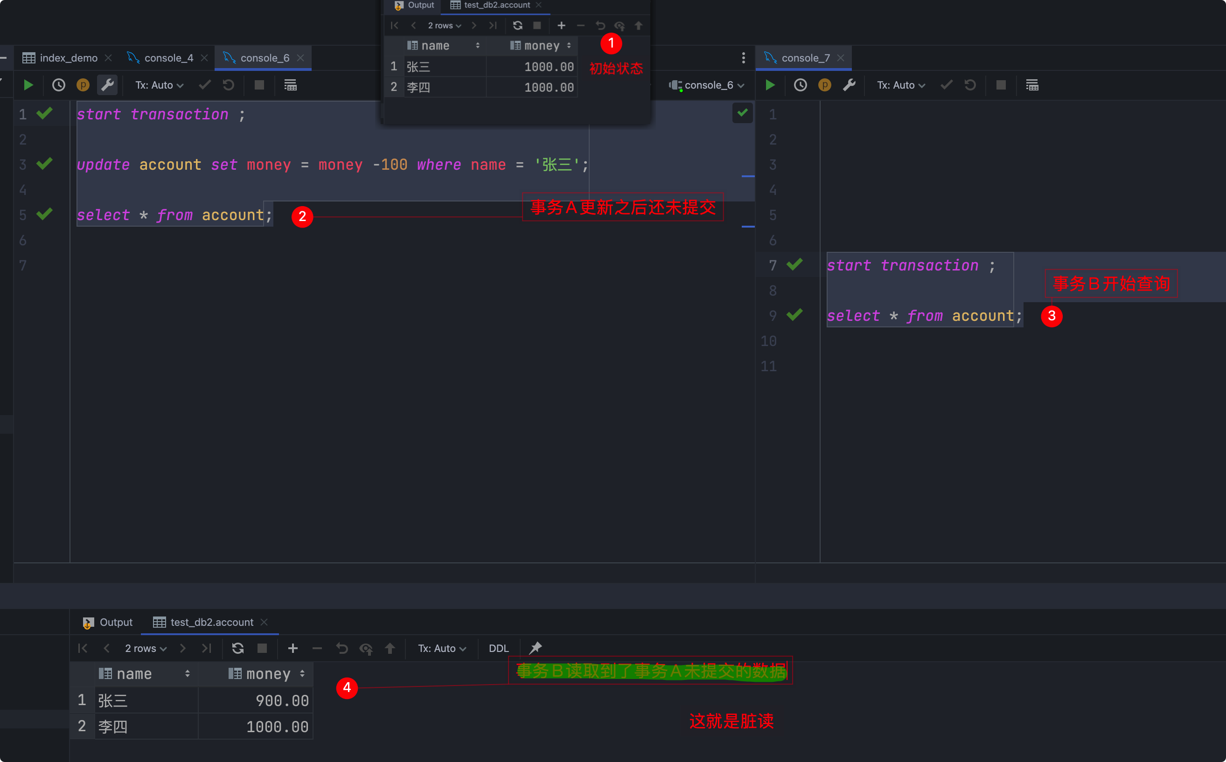Click the playground P icon in the console_7 toolbar
The width and height of the screenshot is (1226, 762).
pos(825,85)
